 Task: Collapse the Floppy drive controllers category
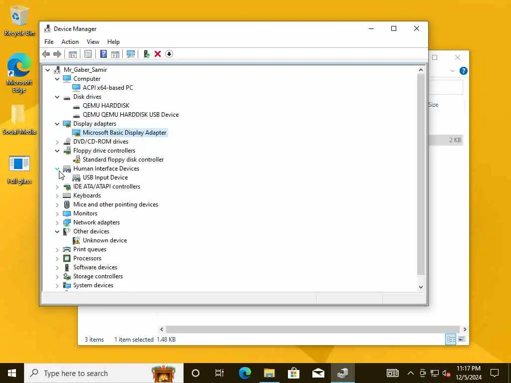click(x=57, y=151)
